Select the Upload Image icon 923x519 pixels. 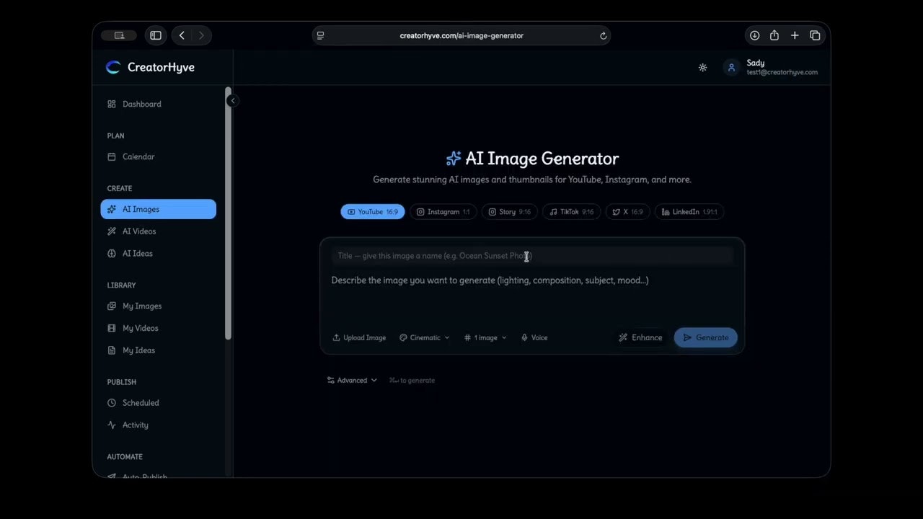(335, 337)
